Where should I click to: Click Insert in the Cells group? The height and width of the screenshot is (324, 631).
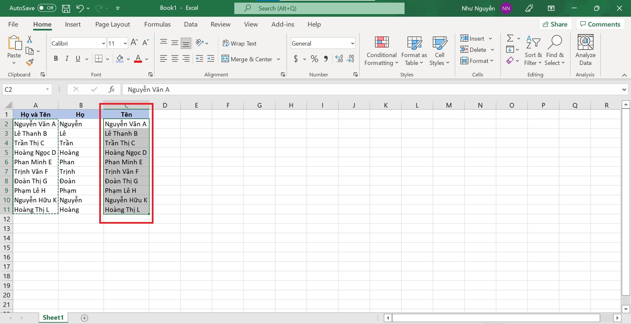coord(476,39)
